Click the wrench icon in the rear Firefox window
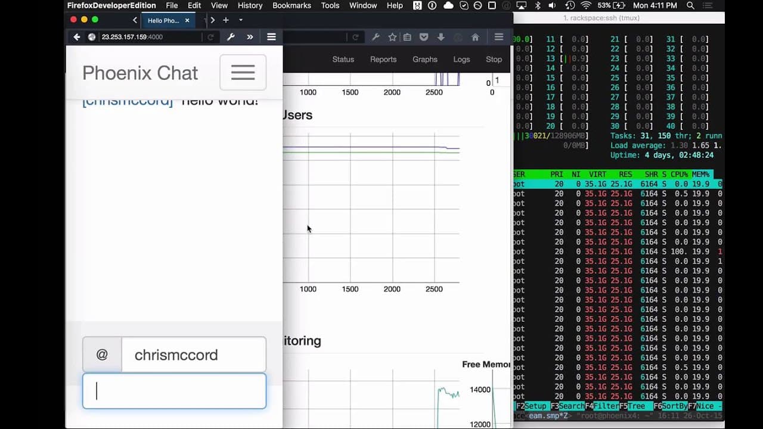Image resolution: width=763 pixels, height=429 pixels. coord(376,37)
